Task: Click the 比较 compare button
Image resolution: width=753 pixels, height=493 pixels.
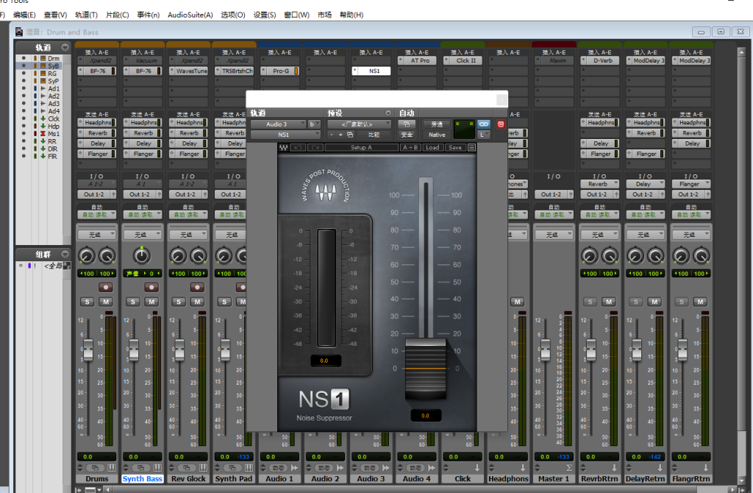Action: pyautogui.click(x=374, y=135)
